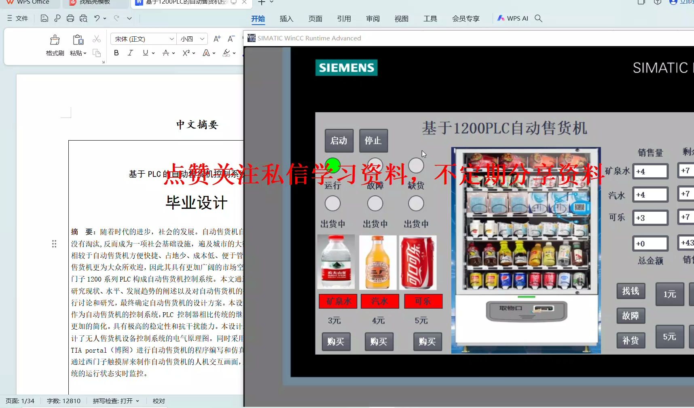Expand the underline style dropdown arrow

coord(153,53)
